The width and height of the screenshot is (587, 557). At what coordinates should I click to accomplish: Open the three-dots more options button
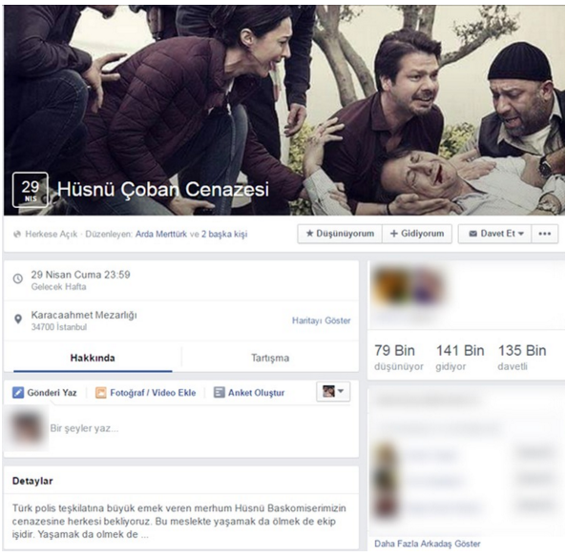click(x=545, y=234)
